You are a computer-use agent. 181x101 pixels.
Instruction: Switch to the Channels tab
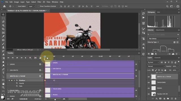tap(157, 58)
